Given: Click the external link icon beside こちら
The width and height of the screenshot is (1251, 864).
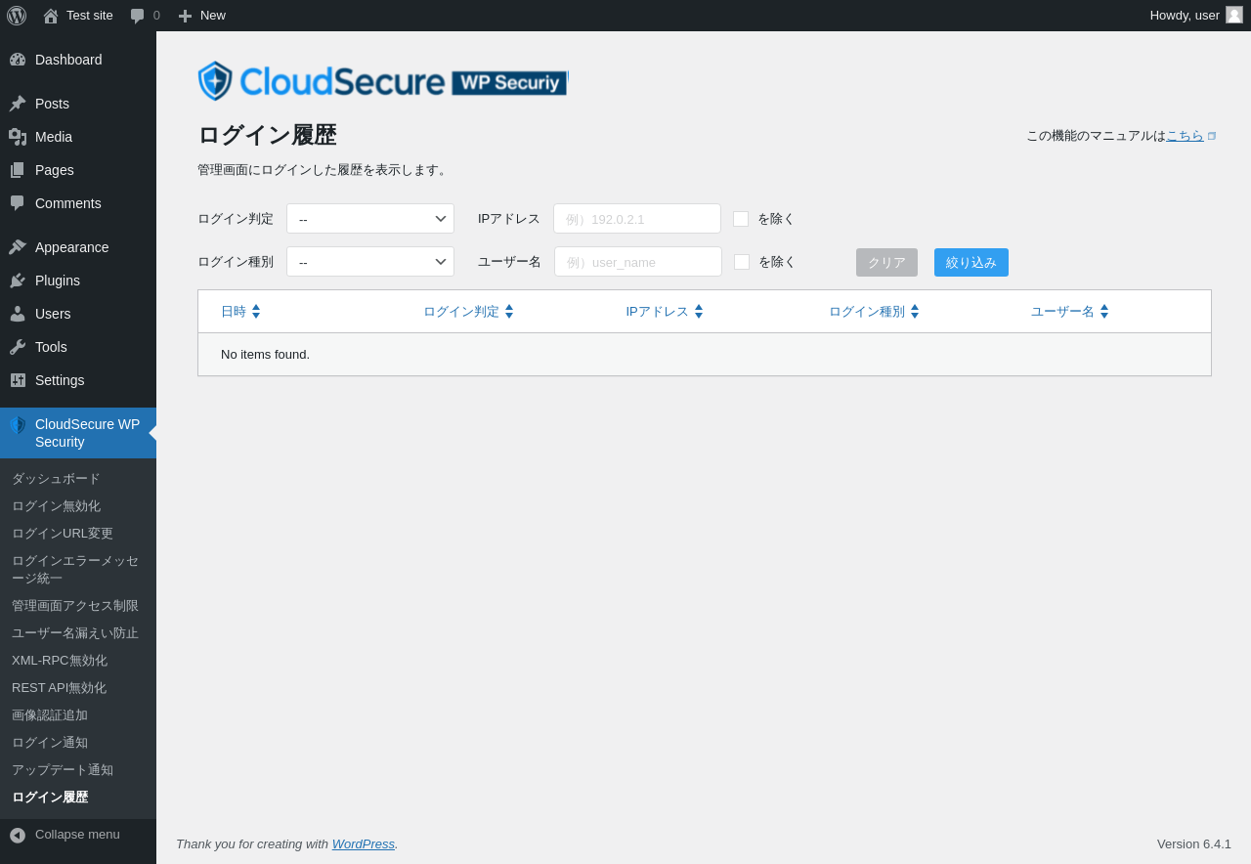Looking at the screenshot, I should pyautogui.click(x=1212, y=136).
